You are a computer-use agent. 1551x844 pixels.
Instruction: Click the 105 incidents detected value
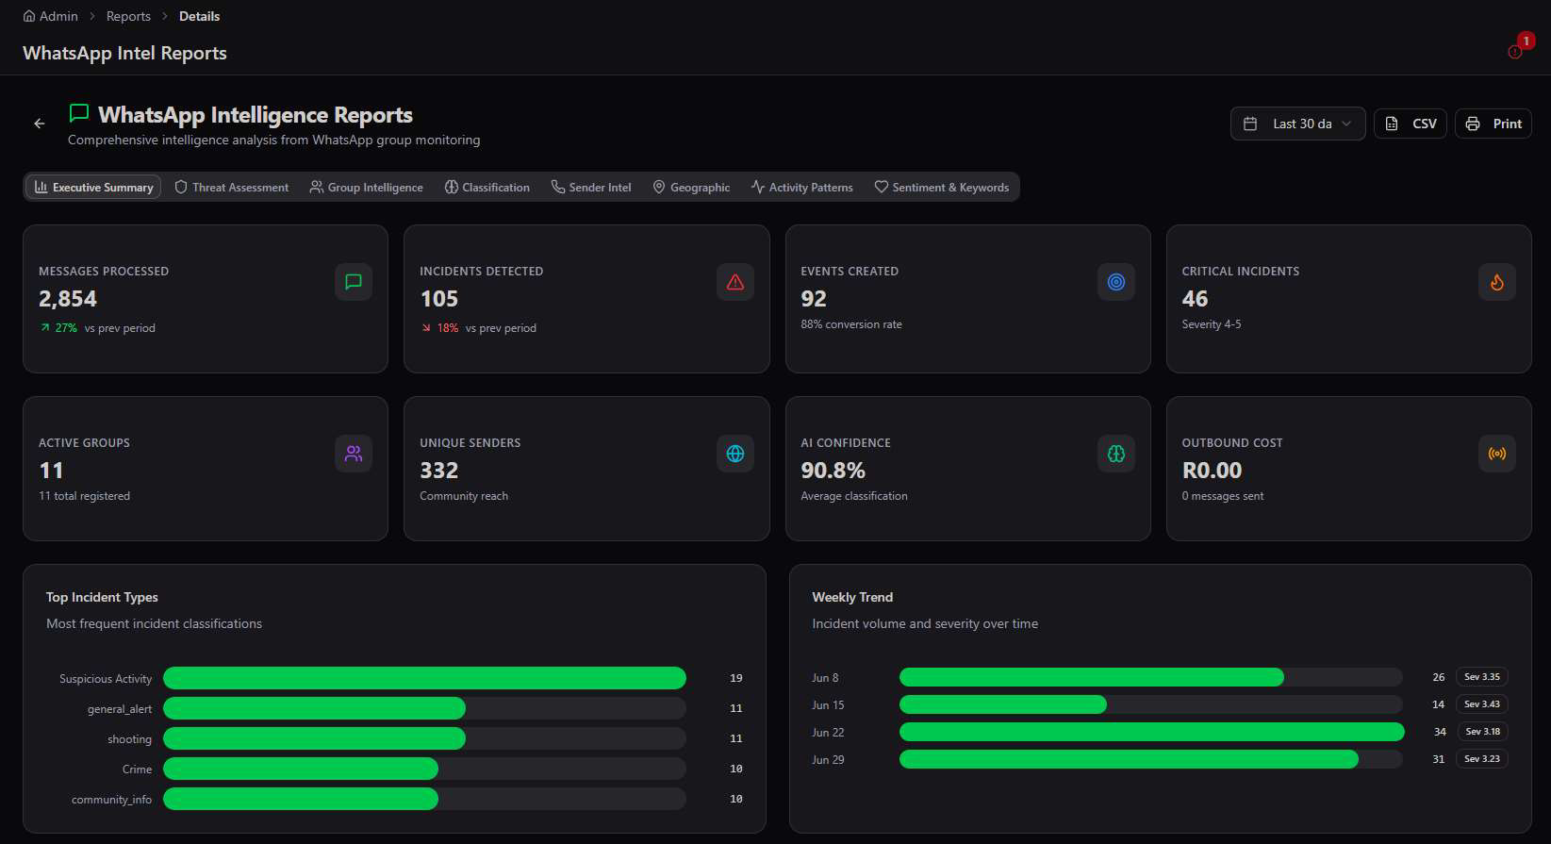click(x=439, y=299)
